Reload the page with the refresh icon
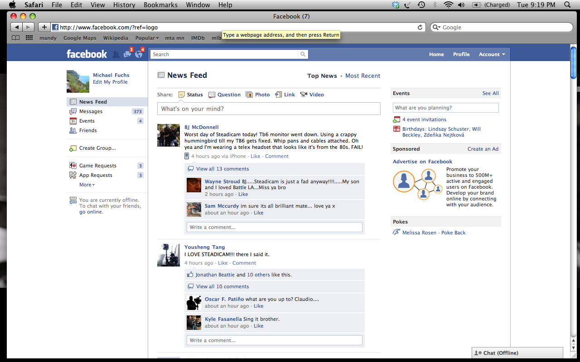 420,27
